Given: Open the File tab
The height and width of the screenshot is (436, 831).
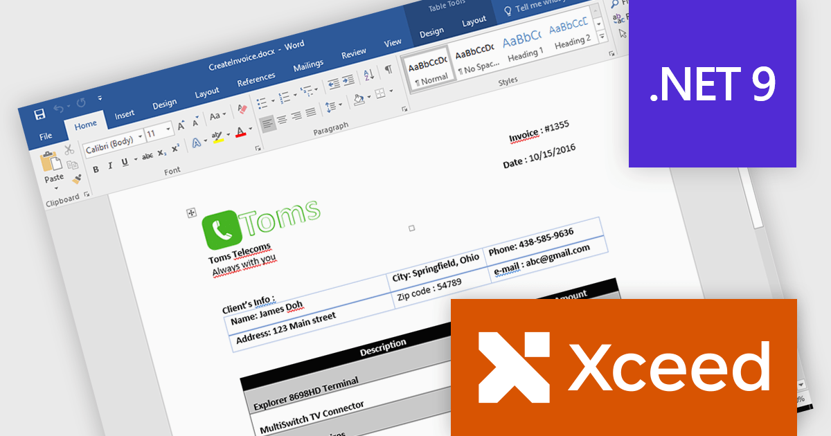Looking at the screenshot, I should [x=46, y=136].
